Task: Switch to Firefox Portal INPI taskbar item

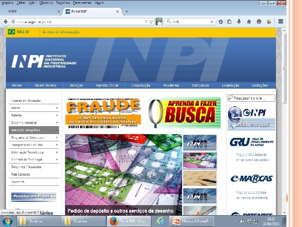Action: [129, 221]
